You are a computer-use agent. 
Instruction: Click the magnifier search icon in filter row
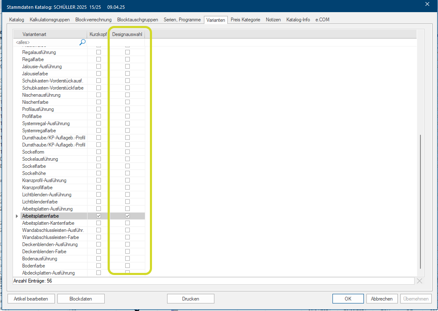pyautogui.click(x=82, y=42)
